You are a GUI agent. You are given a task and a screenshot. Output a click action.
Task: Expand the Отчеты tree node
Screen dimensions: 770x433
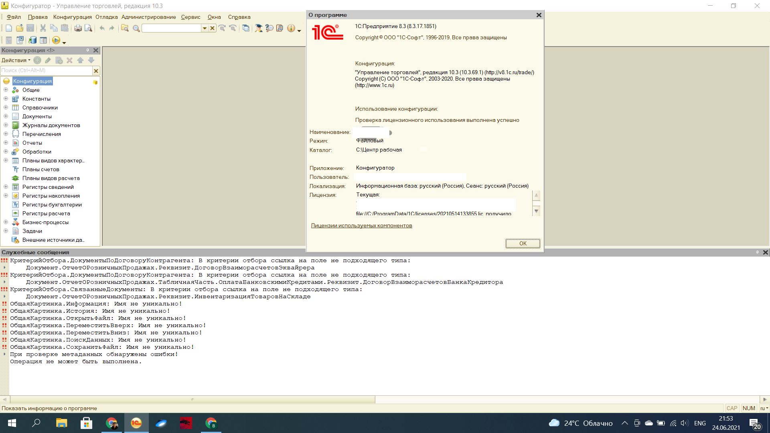coord(6,143)
